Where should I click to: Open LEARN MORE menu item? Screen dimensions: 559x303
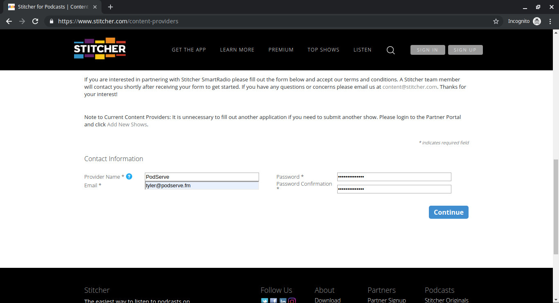[237, 50]
